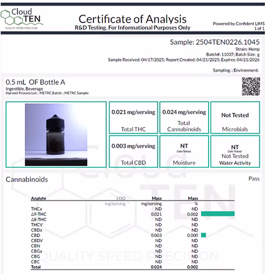Click the 'CBC' analyte row label

35,262
